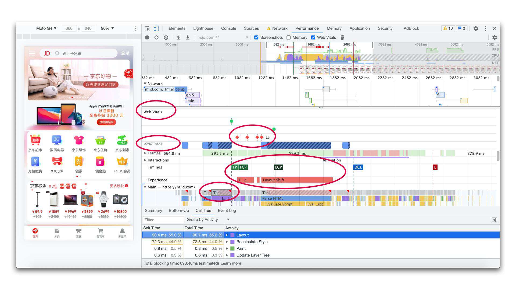
Task: Clear the performance recording
Action: point(166,38)
